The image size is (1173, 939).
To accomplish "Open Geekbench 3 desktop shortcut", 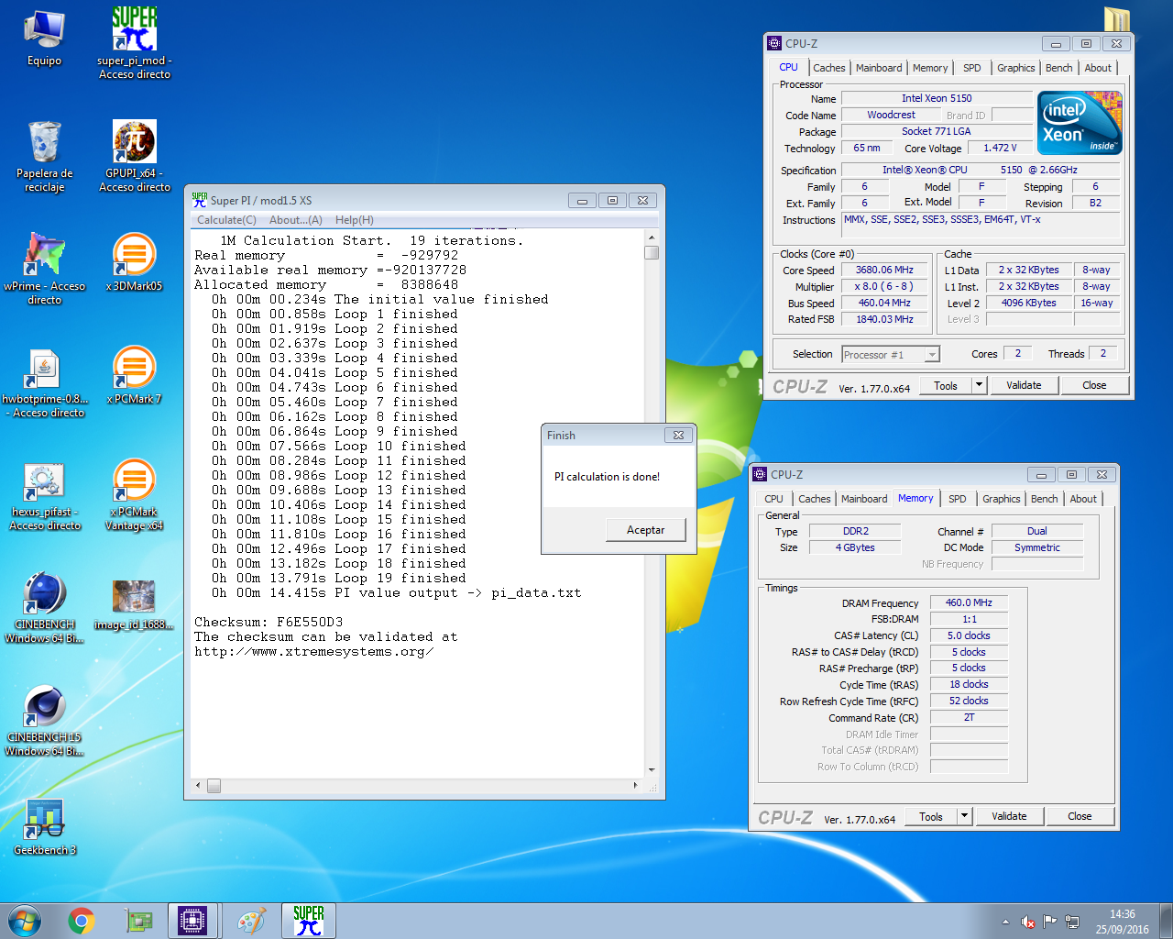I will click(44, 827).
